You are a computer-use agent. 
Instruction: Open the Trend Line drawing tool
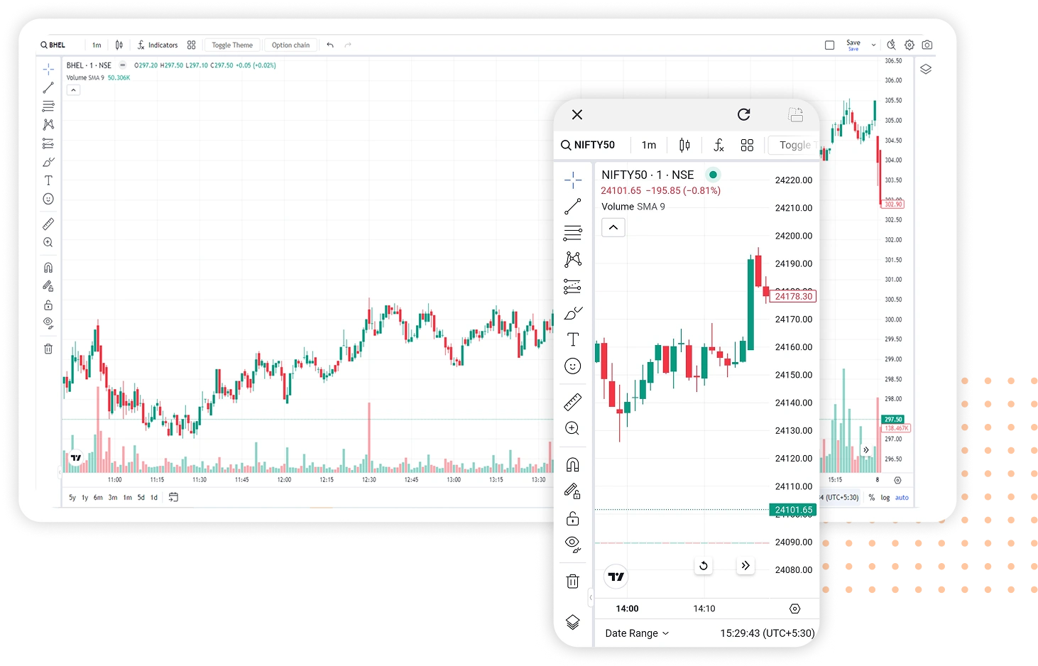point(48,87)
